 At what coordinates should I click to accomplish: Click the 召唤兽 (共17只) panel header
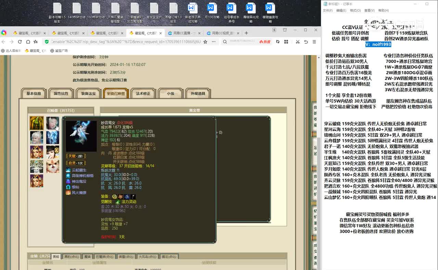pos(61,110)
